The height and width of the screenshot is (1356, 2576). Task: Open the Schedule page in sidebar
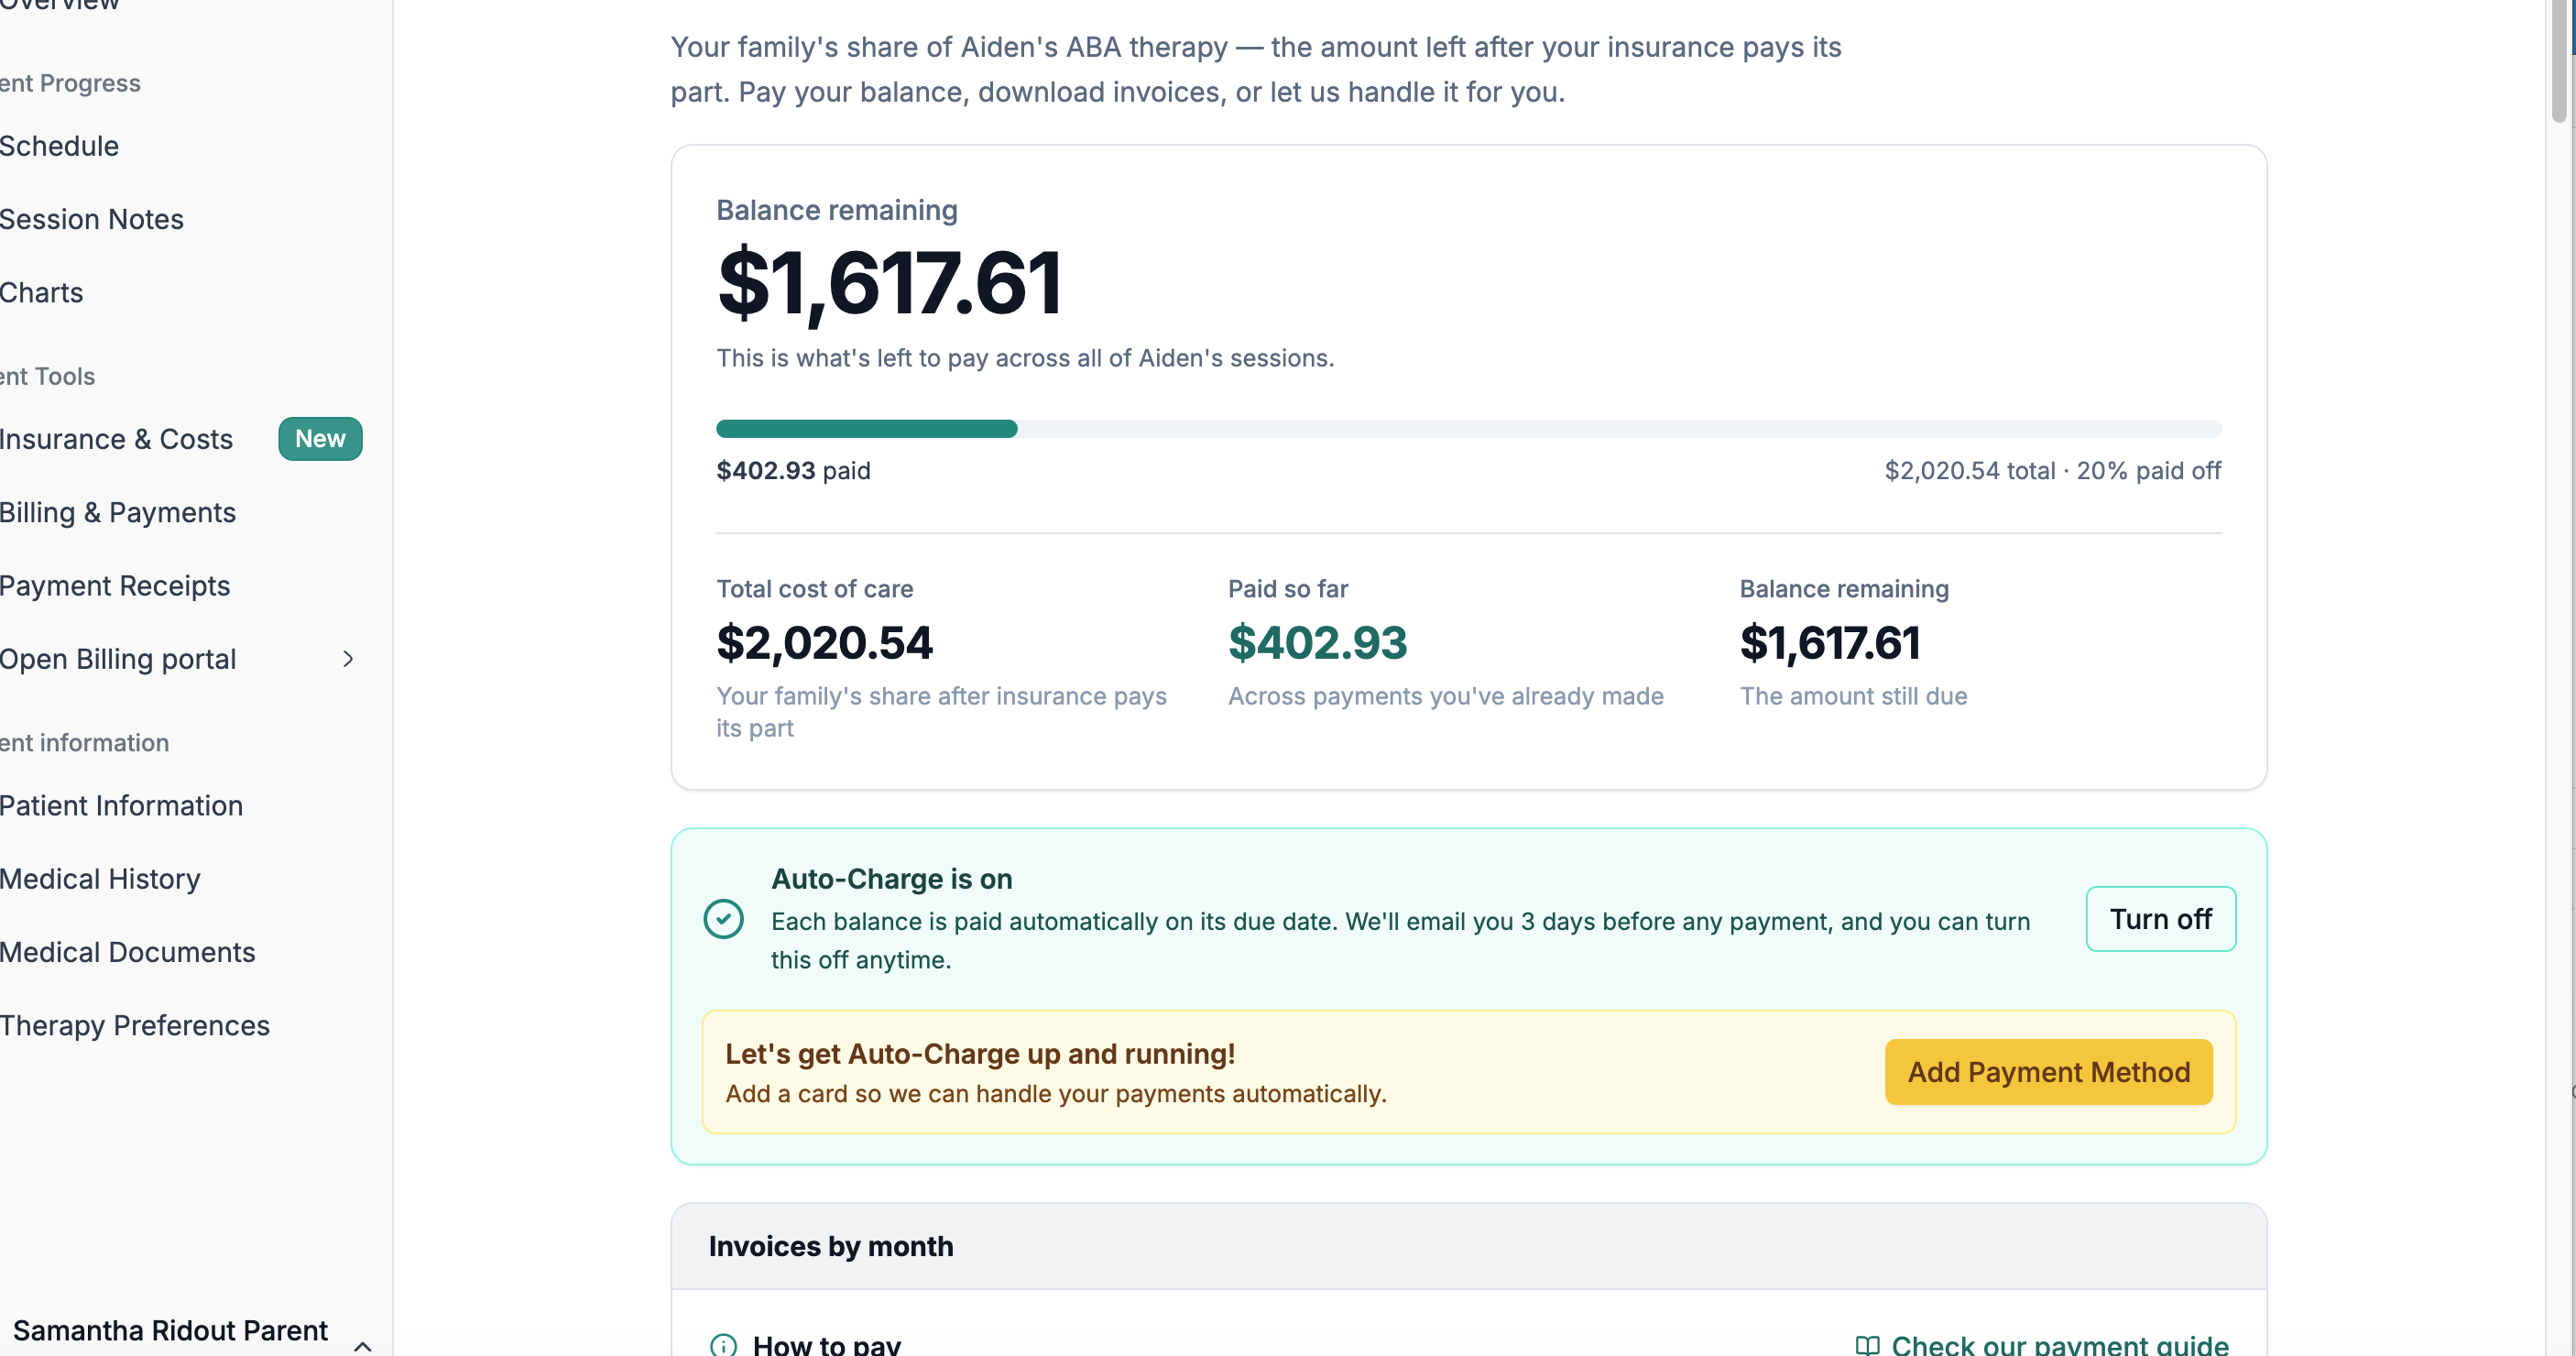60,146
